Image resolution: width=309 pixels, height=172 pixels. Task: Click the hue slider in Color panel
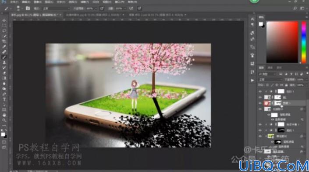pos(304,42)
